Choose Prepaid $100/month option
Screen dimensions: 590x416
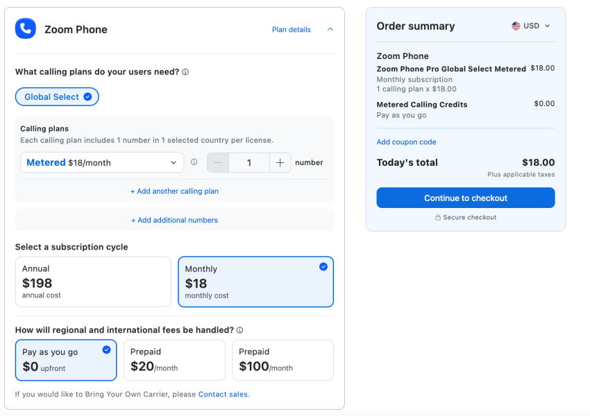point(283,361)
